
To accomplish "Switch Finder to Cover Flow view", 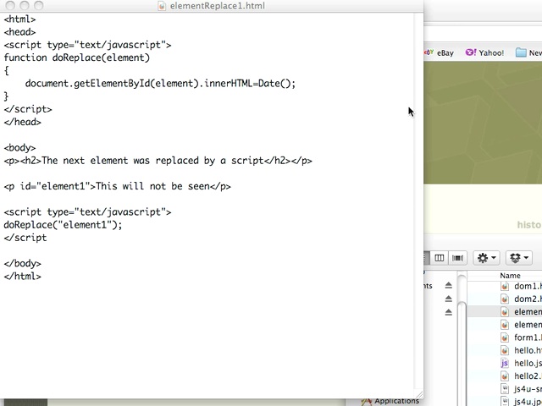I will pyautogui.click(x=457, y=258).
